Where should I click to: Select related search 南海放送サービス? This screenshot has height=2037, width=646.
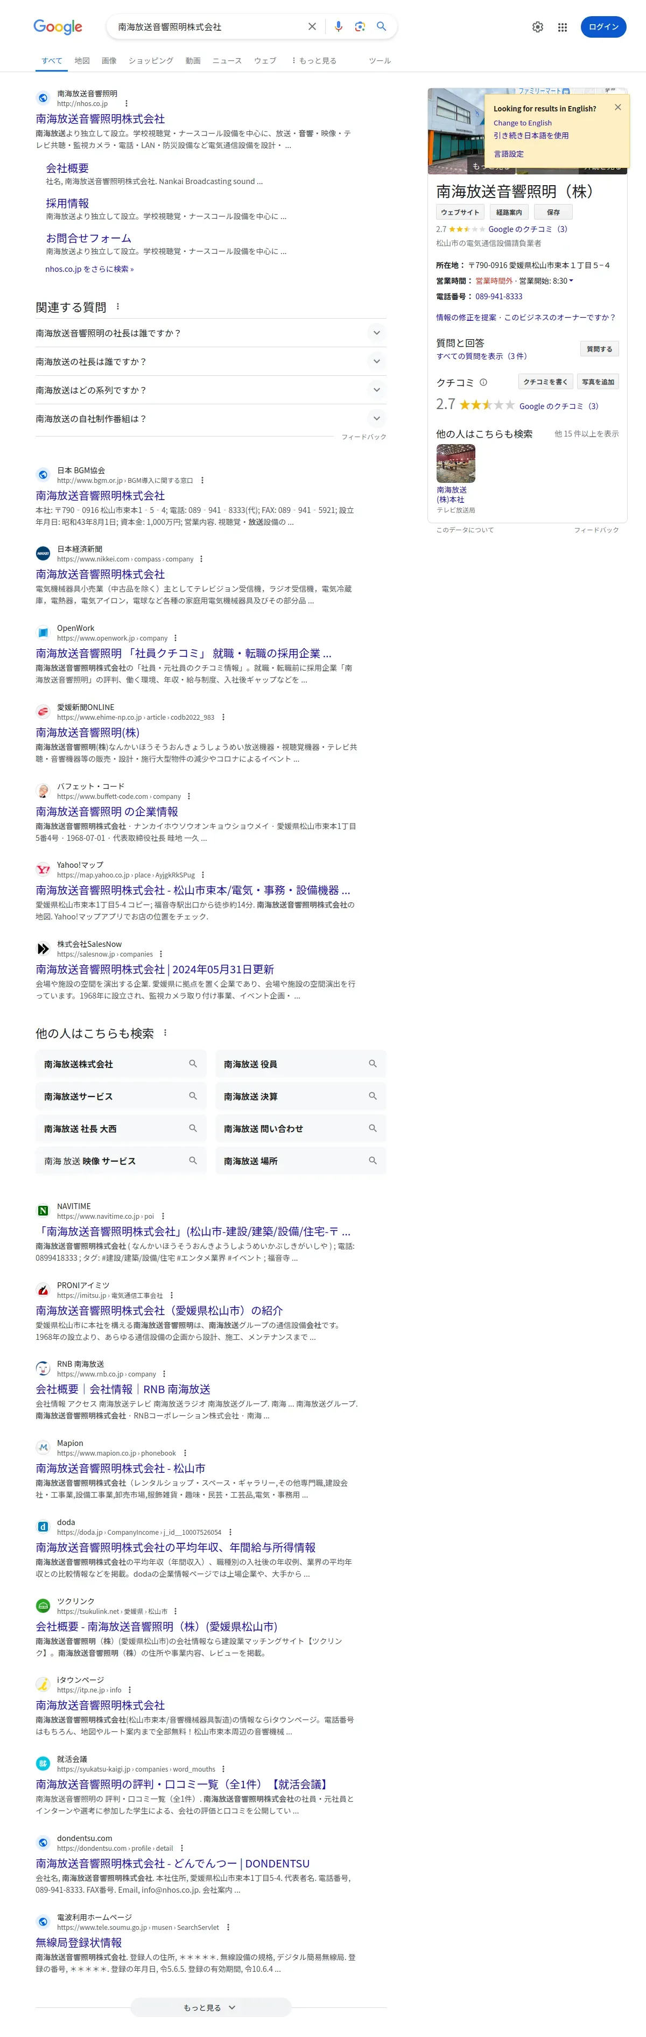(120, 1097)
